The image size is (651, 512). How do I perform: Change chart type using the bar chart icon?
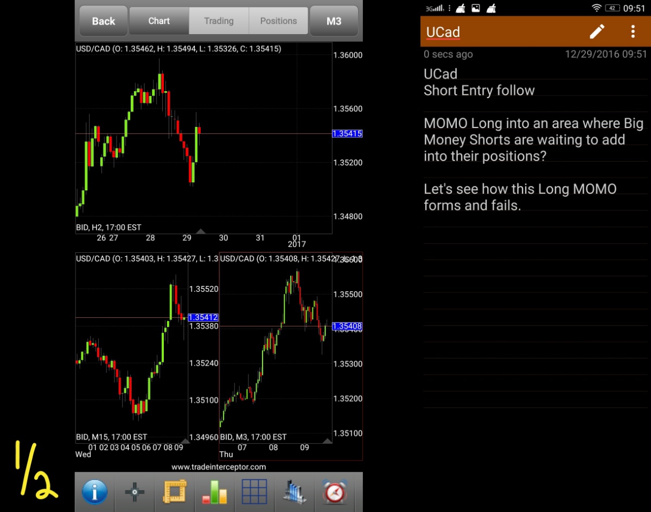tap(214, 492)
